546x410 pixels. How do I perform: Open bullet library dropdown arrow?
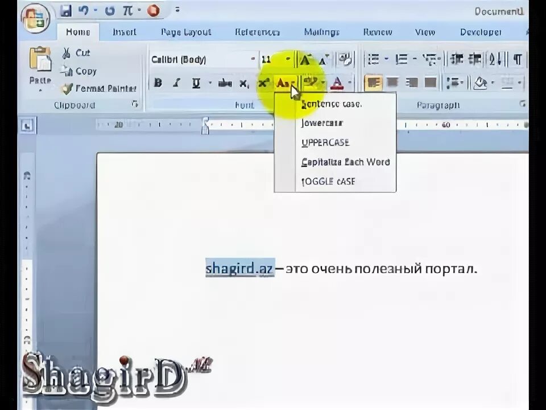click(x=386, y=59)
